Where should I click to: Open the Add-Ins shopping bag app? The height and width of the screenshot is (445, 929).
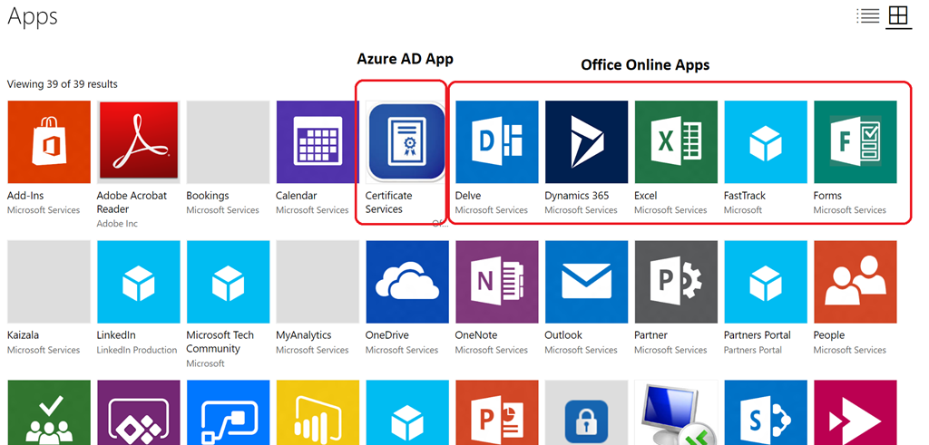(49, 141)
